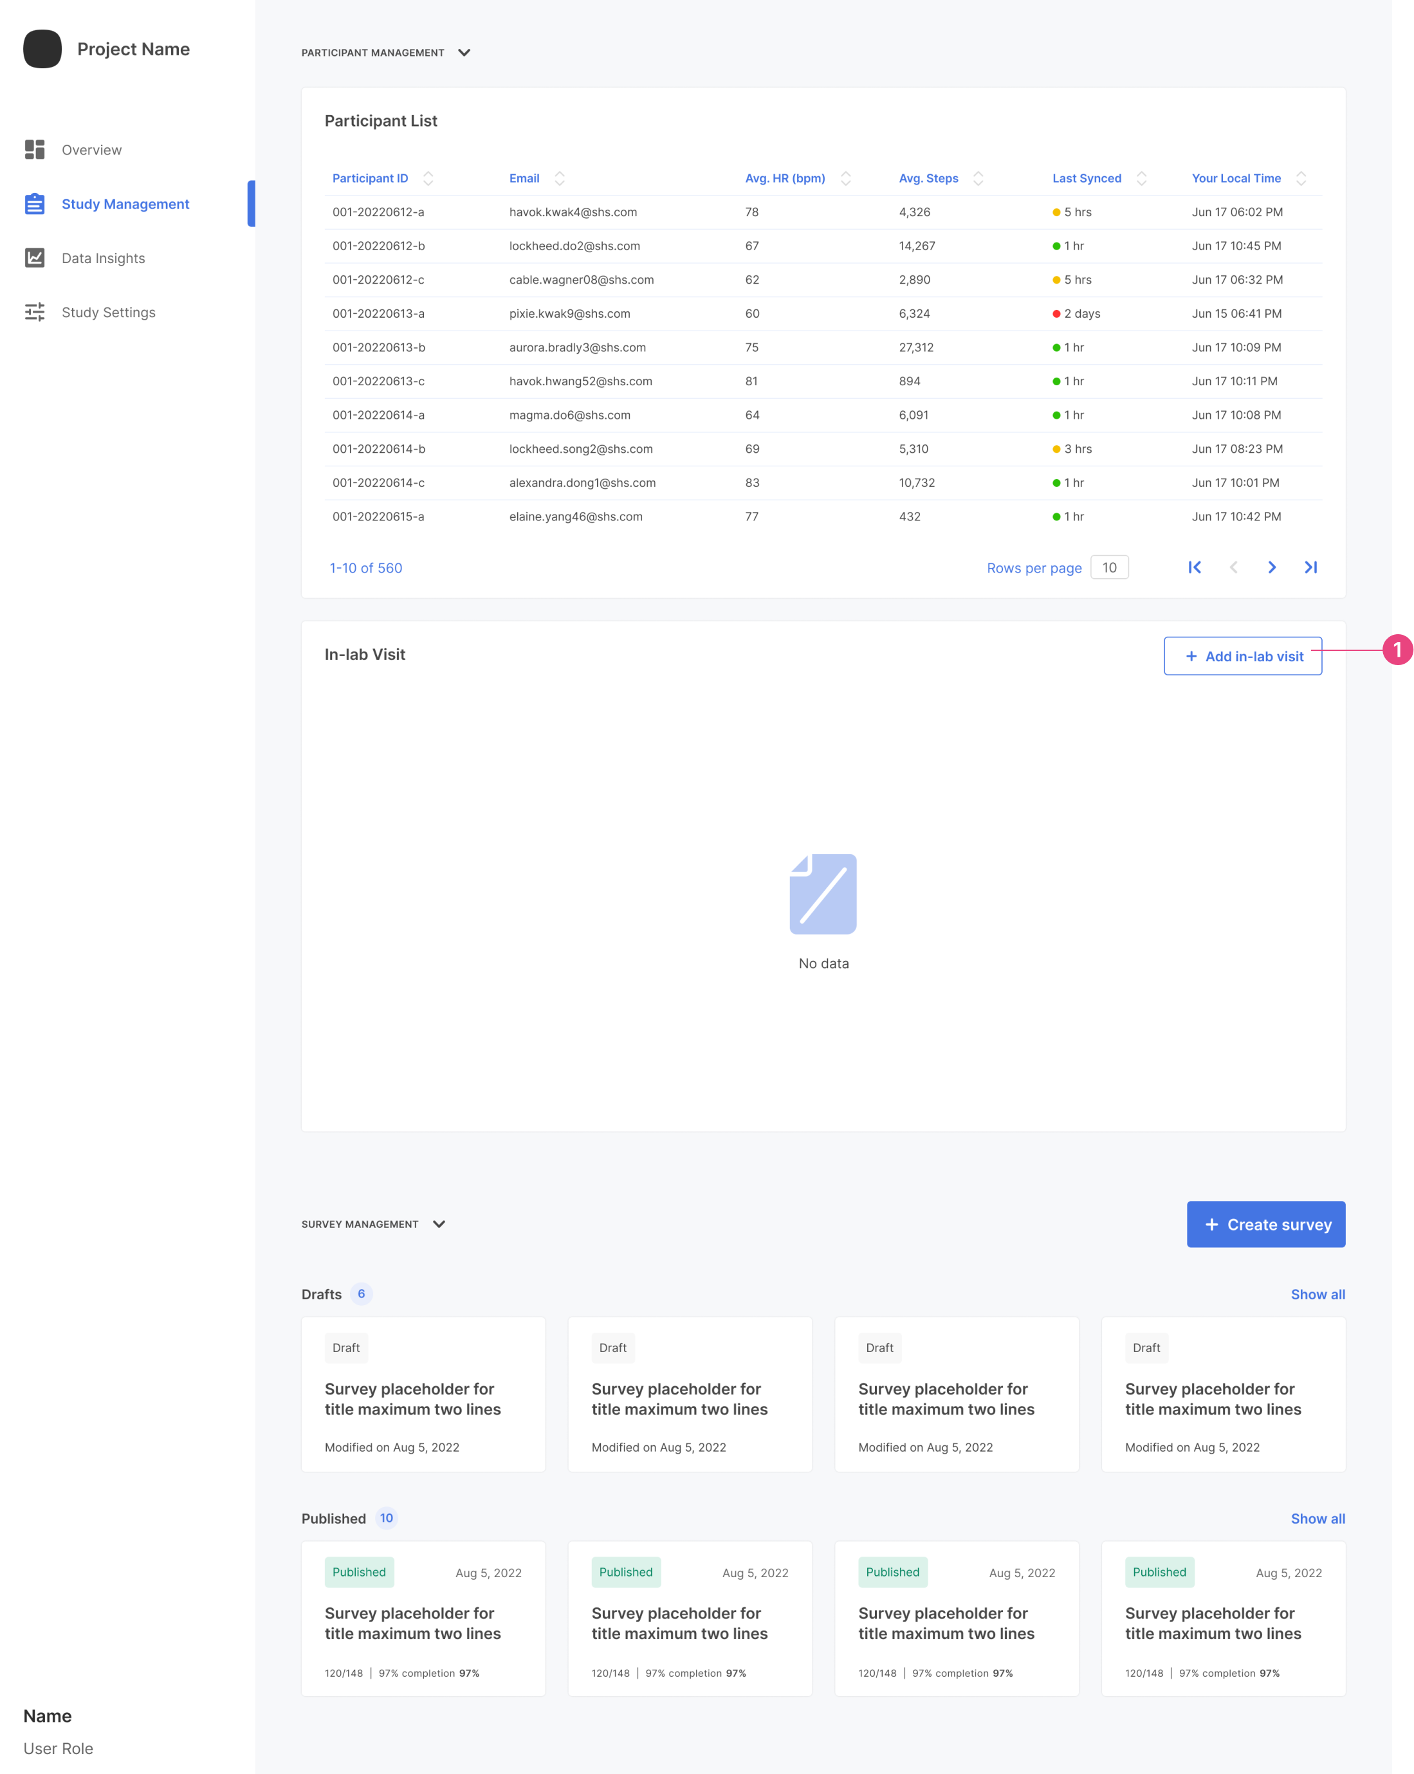Viewport: 1414px width, 1774px height.
Task: Show all draft surveys
Action: coord(1317,1294)
